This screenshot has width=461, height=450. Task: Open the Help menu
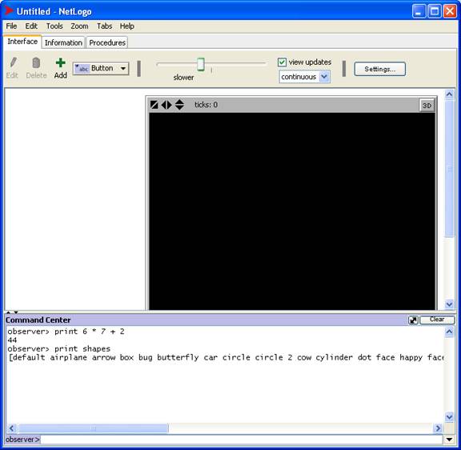tap(127, 26)
